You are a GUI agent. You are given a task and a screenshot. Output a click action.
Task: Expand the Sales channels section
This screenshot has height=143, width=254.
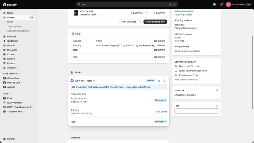(11, 74)
